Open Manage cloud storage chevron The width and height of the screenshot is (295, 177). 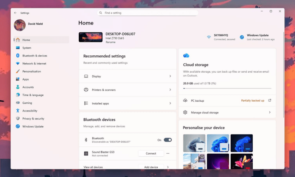click(270, 112)
